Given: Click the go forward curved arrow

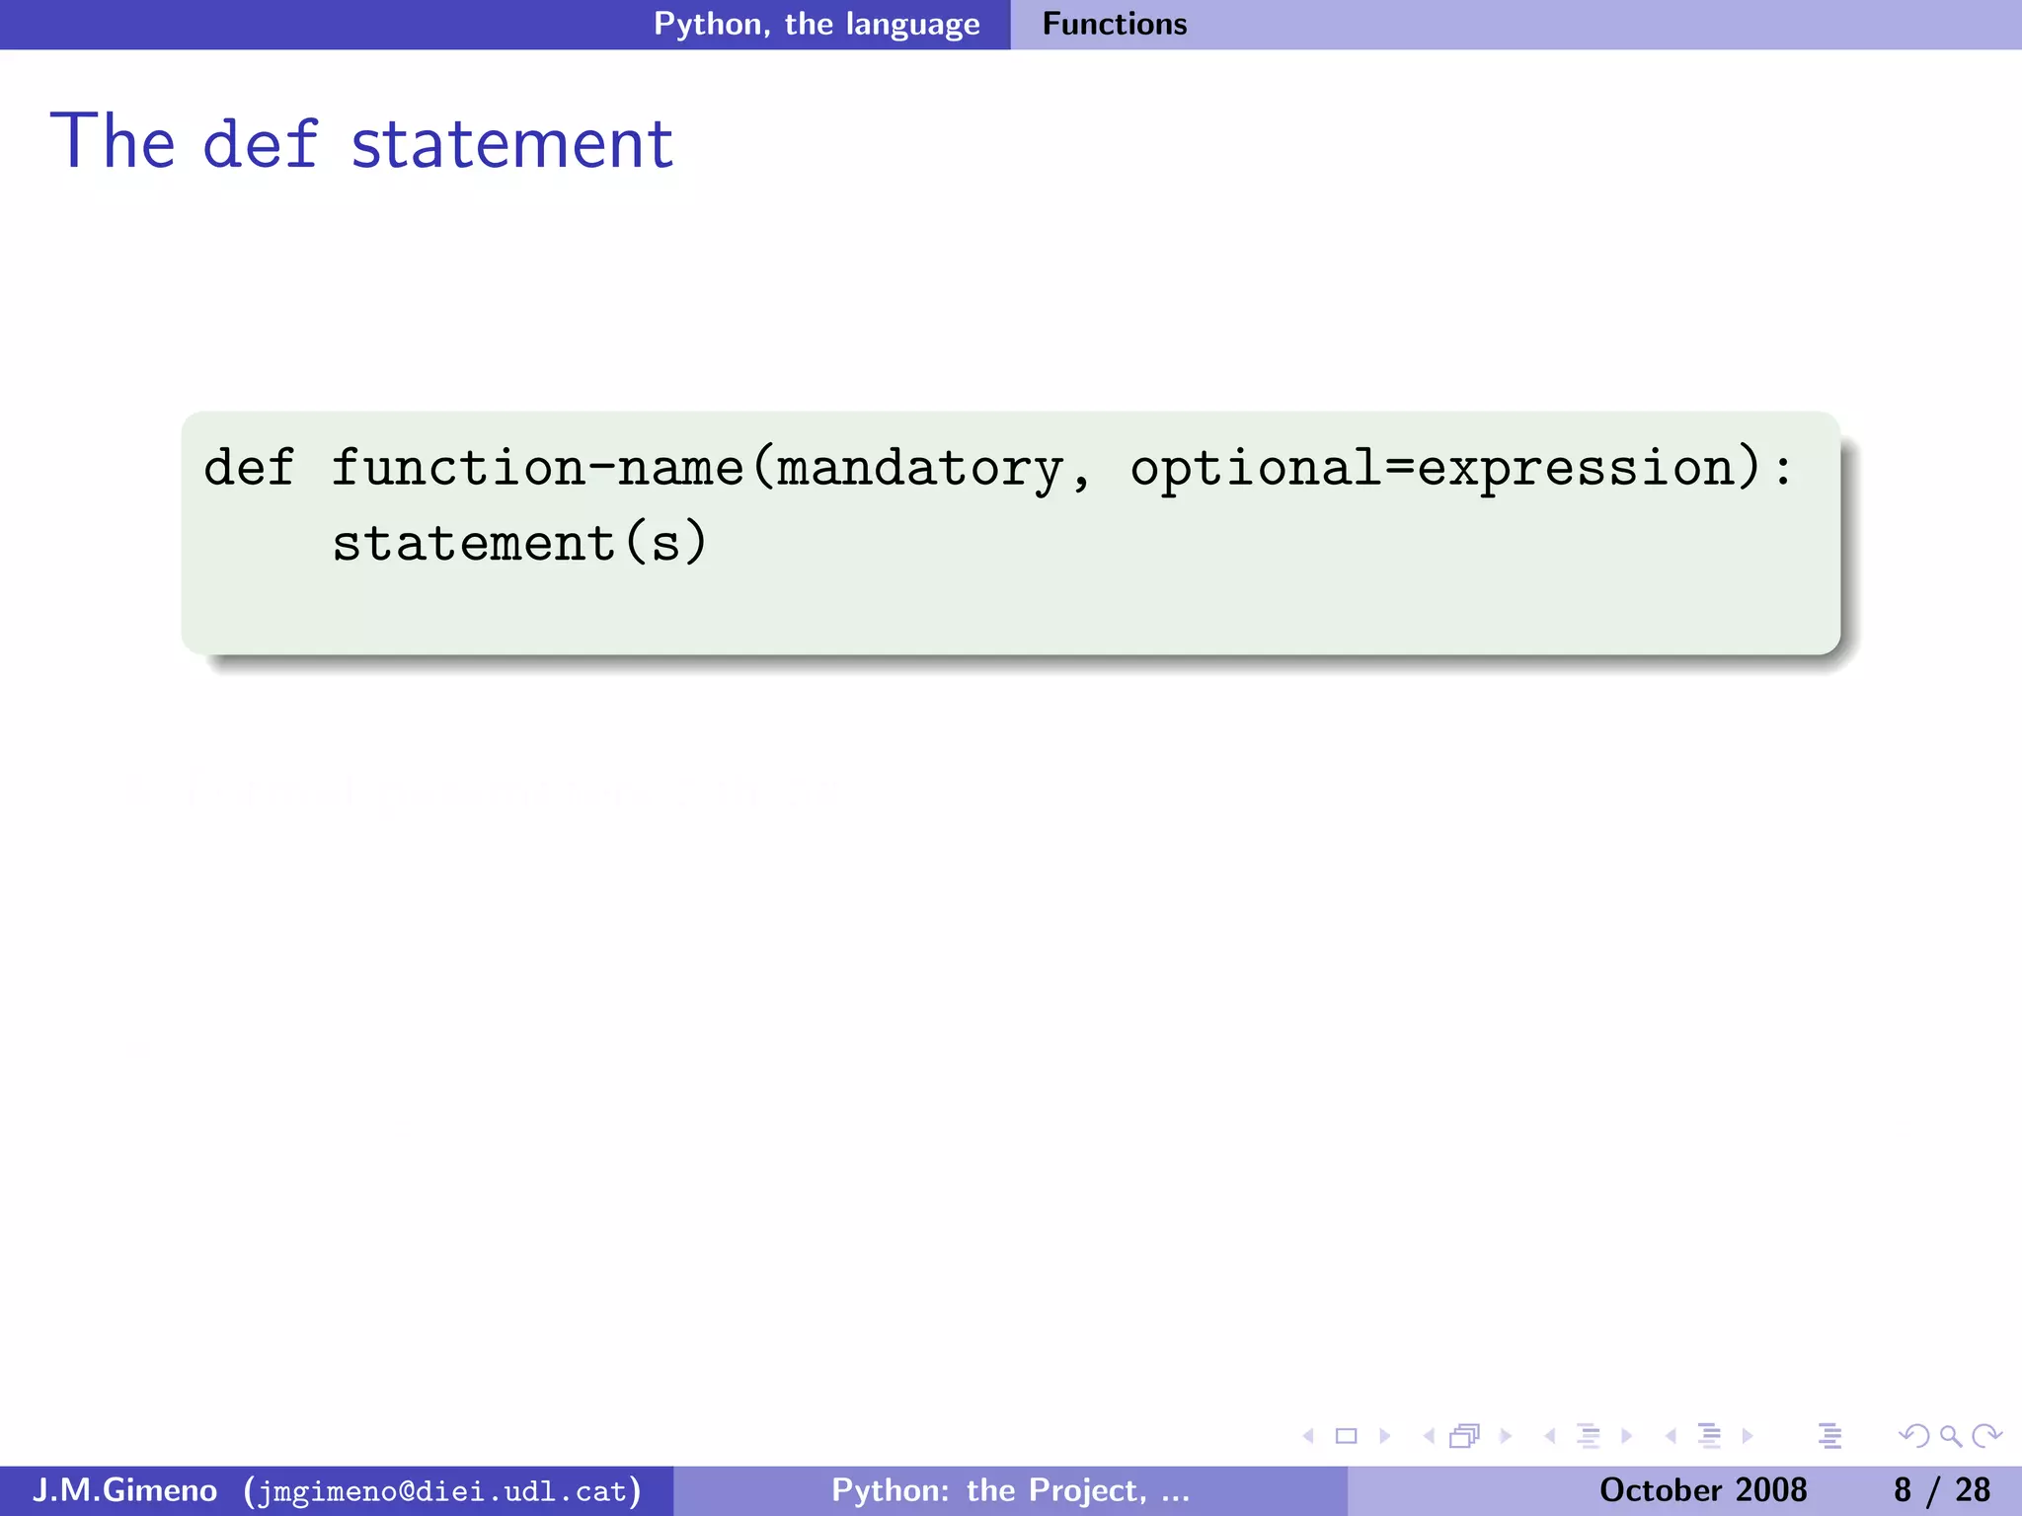Looking at the screenshot, I should (1986, 1436).
